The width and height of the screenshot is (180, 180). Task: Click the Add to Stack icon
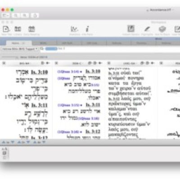[x=162, y=29]
